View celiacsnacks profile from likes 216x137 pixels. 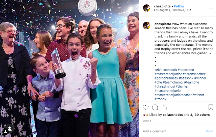tap(172, 115)
